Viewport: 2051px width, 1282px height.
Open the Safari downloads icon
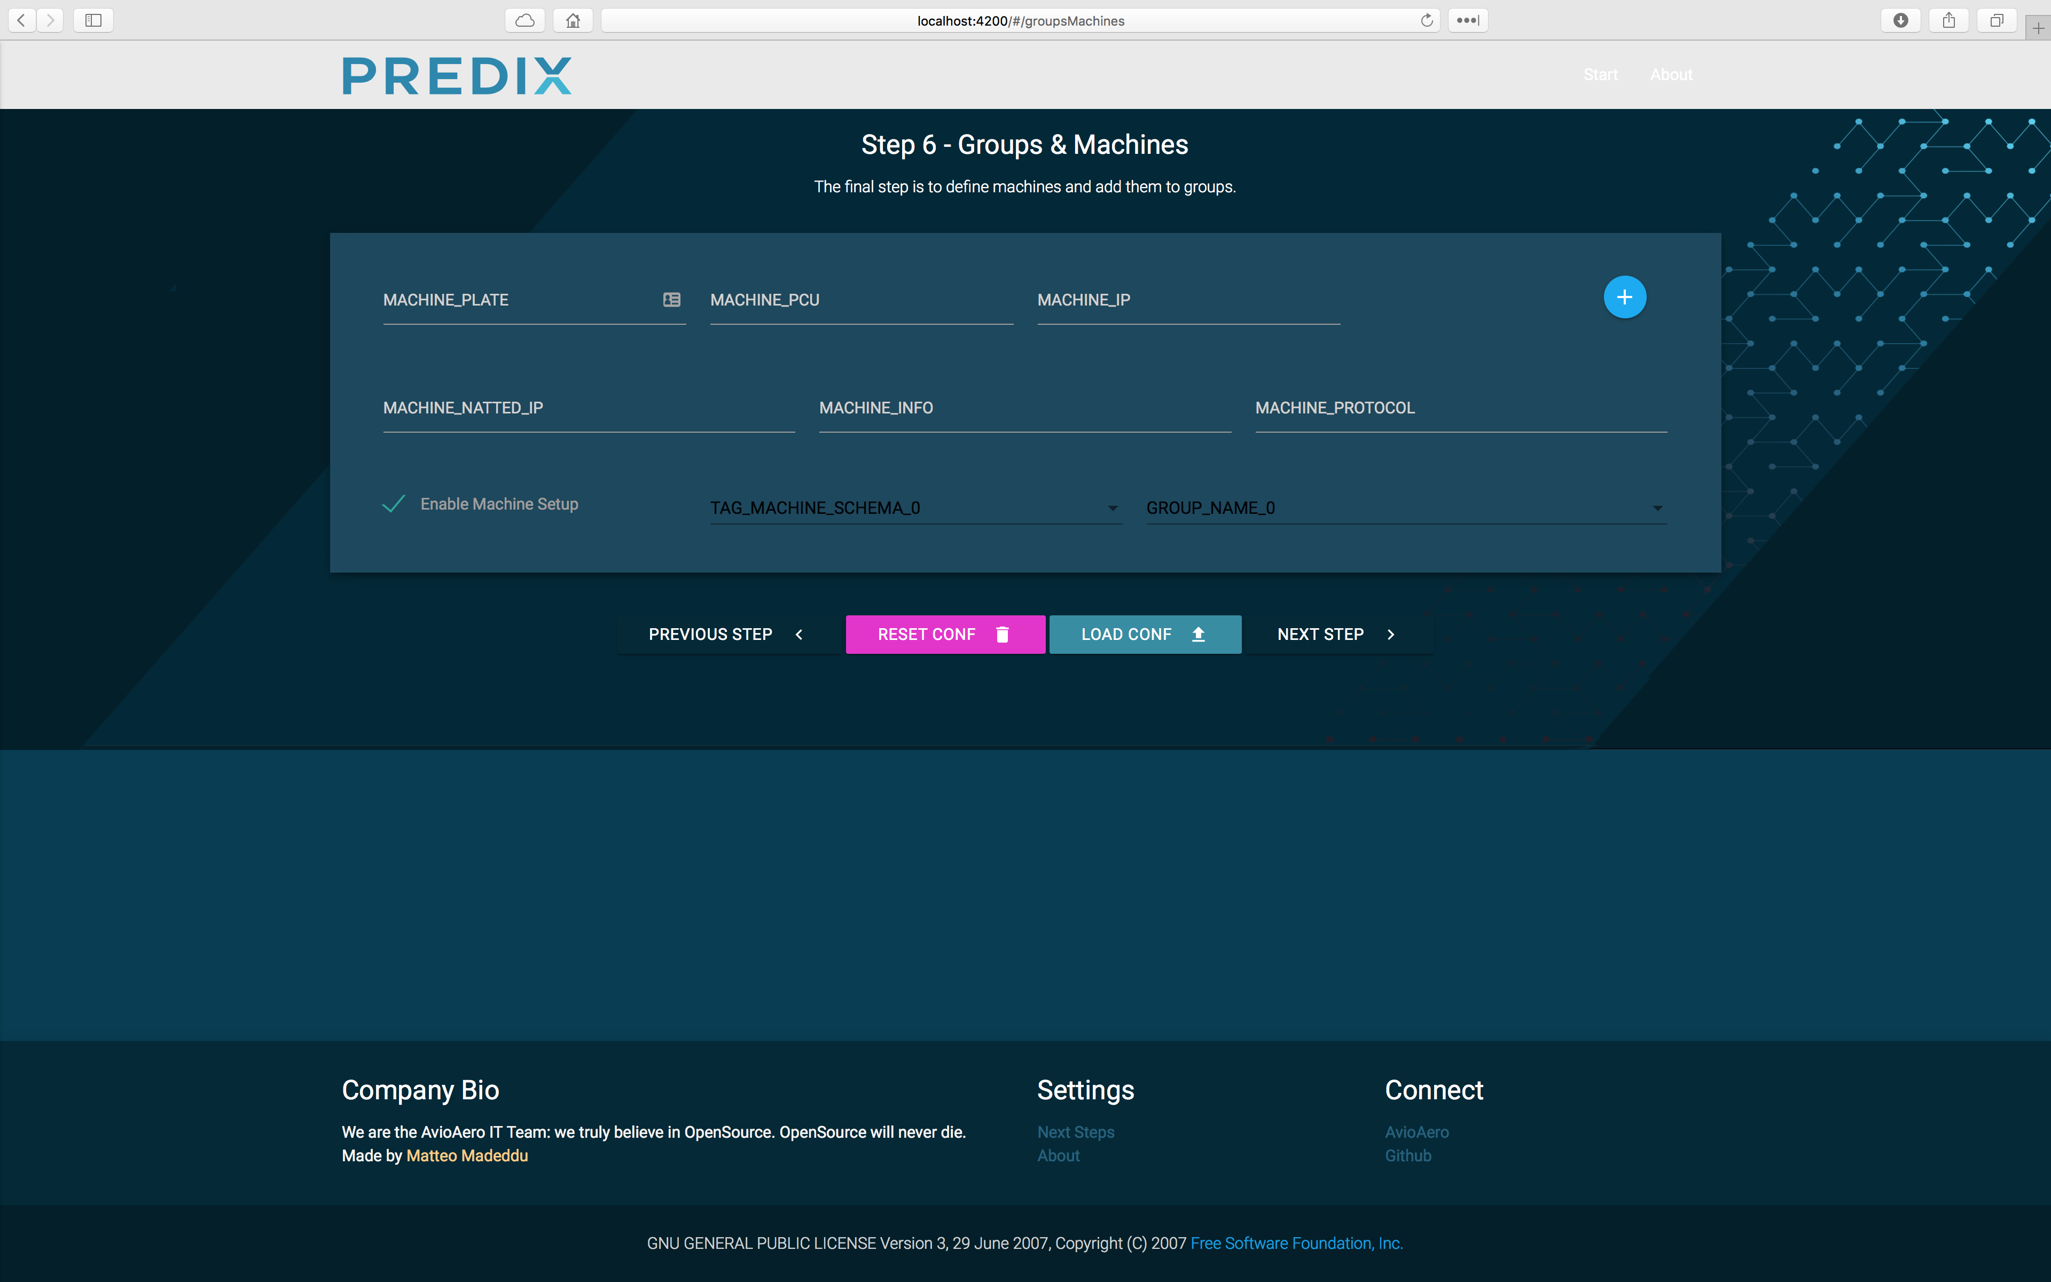[1900, 20]
